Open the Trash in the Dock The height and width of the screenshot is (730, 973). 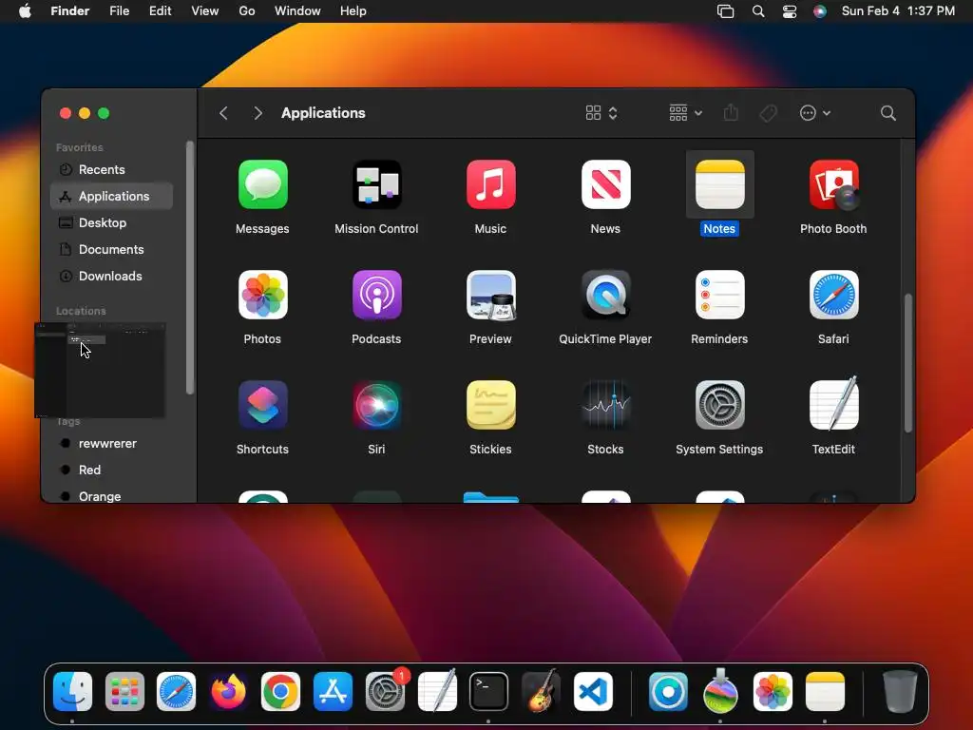click(x=900, y=692)
